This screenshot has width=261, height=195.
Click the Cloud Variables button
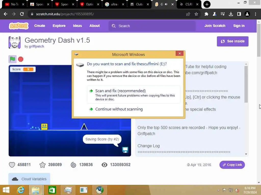click(x=29, y=179)
